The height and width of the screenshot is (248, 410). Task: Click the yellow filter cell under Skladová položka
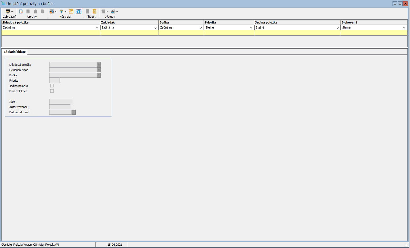point(51,33)
